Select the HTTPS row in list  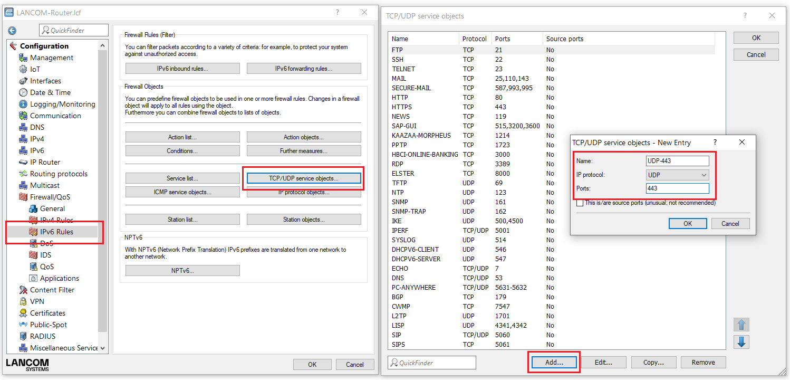coord(402,107)
